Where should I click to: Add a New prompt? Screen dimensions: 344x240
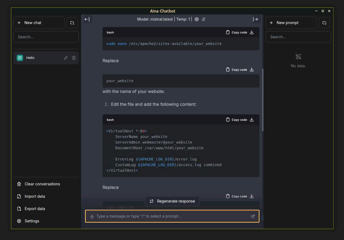tap(291, 23)
